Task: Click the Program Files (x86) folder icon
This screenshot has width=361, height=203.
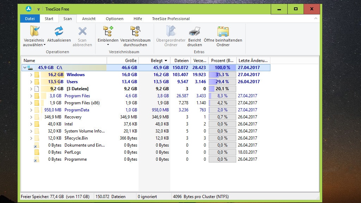Action: [x=37, y=103]
